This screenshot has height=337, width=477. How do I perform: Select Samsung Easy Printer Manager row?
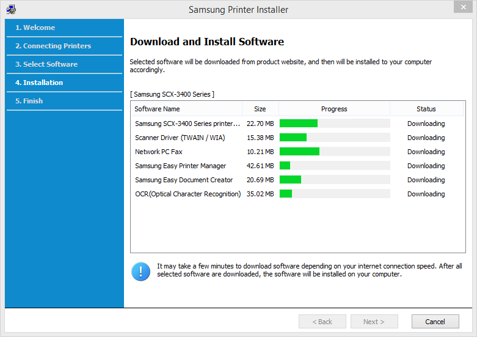(x=181, y=166)
